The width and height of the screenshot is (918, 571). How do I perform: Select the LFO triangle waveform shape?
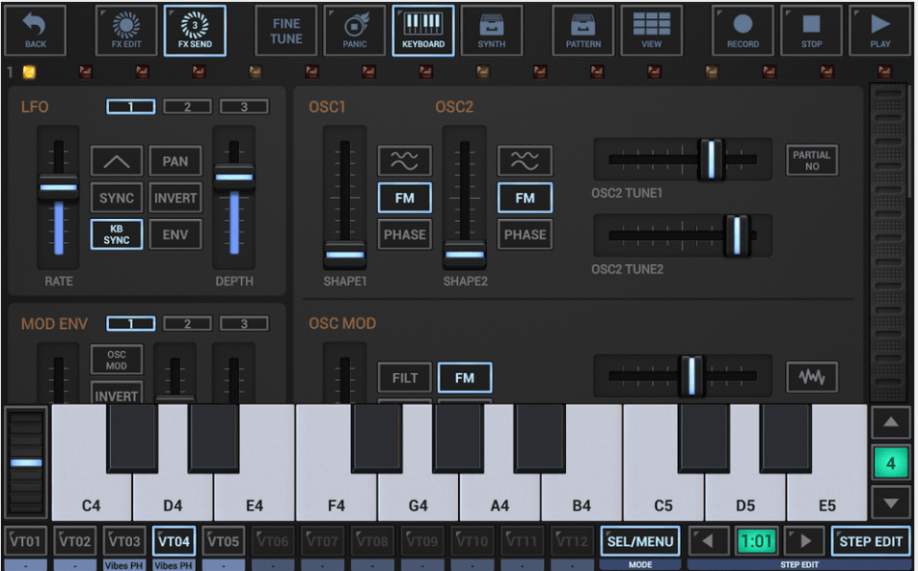[117, 161]
